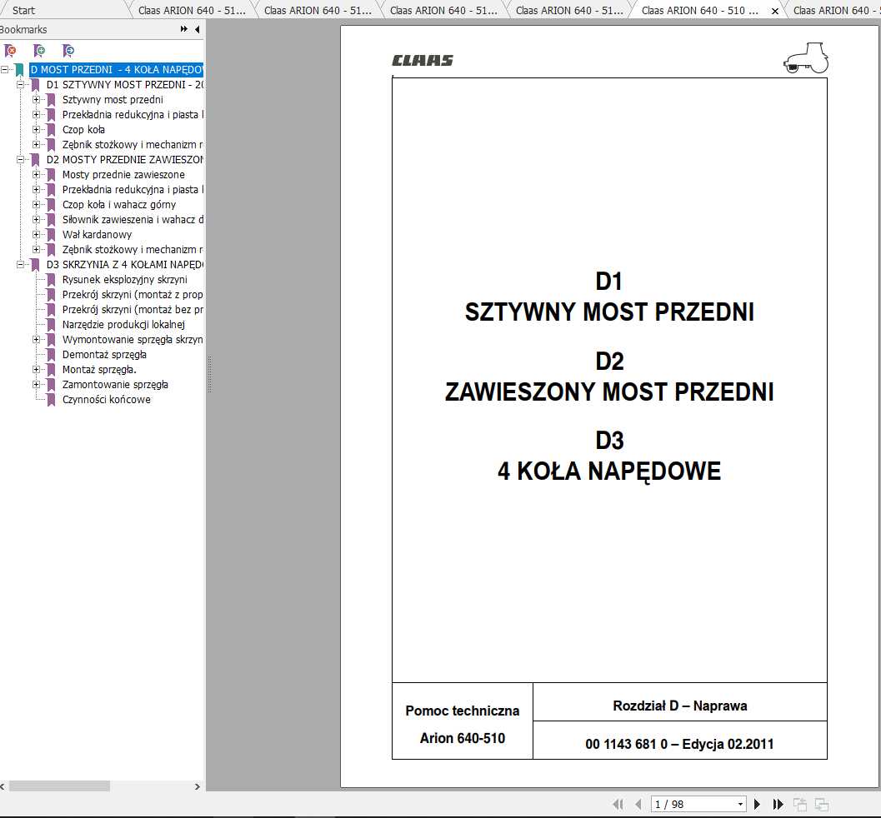Click the bookmark properties icon in Bookmarks toolbar

click(68, 51)
